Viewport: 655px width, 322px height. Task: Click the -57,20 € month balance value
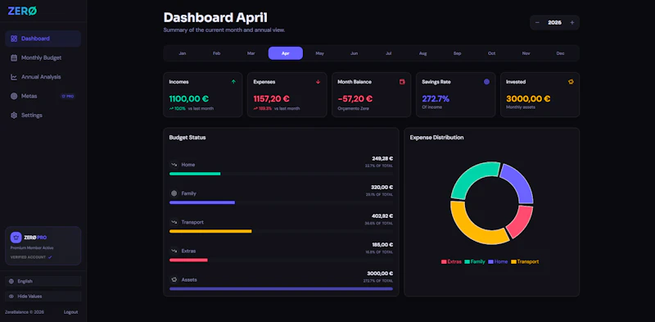pyautogui.click(x=355, y=99)
